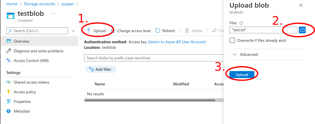Viewport: 315px width, 124px height.
Task: Click the Add filter button
Action: click(x=101, y=69)
